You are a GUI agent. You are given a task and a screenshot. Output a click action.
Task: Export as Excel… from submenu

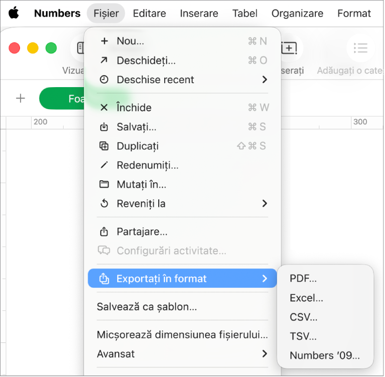click(325, 298)
